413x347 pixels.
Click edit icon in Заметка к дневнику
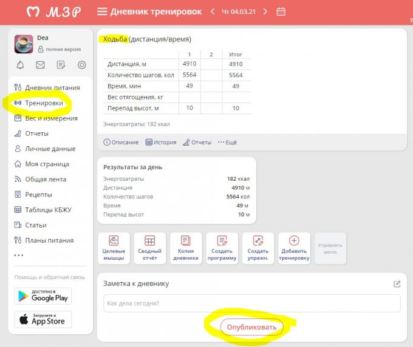click(x=397, y=283)
